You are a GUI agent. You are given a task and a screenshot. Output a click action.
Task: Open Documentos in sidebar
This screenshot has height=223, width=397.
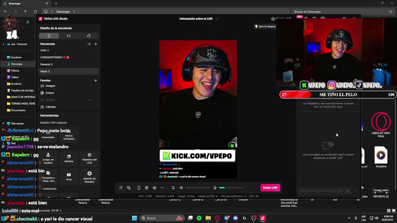click(19, 110)
